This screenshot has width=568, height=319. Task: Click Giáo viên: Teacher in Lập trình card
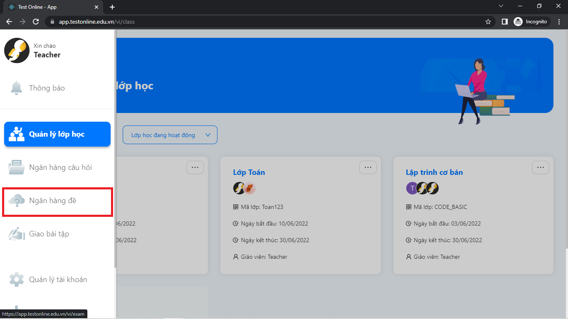click(437, 257)
